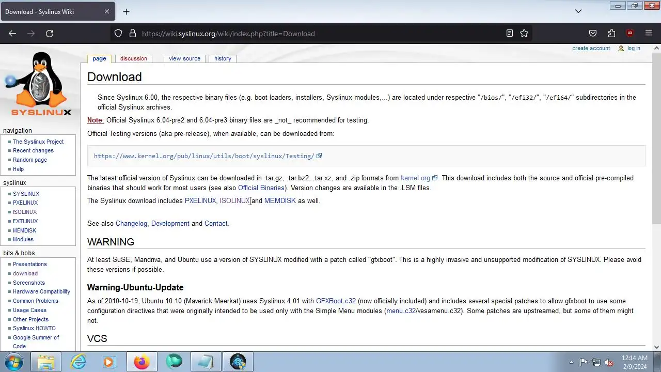Click the padlock site info icon
This screenshot has height=372, width=661.
(133, 34)
